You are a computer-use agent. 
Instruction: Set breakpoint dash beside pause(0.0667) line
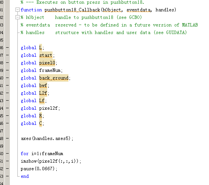click(x=7, y=169)
